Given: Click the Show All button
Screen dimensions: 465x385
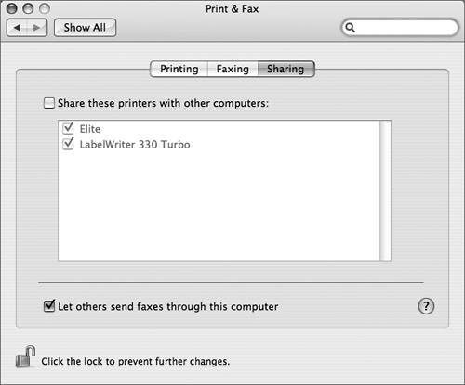Looking at the screenshot, I should (x=85, y=28).
